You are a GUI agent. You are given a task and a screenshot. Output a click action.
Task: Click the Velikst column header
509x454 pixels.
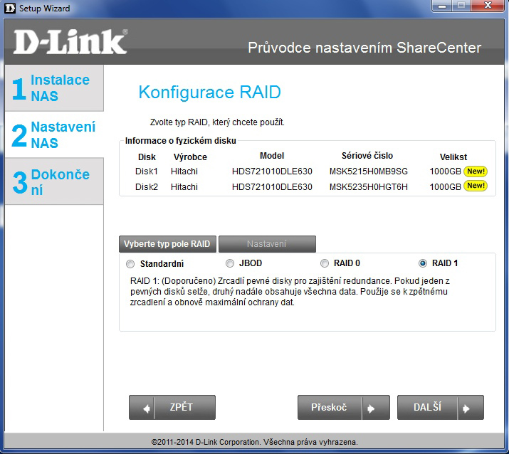(x=453, y=157)
